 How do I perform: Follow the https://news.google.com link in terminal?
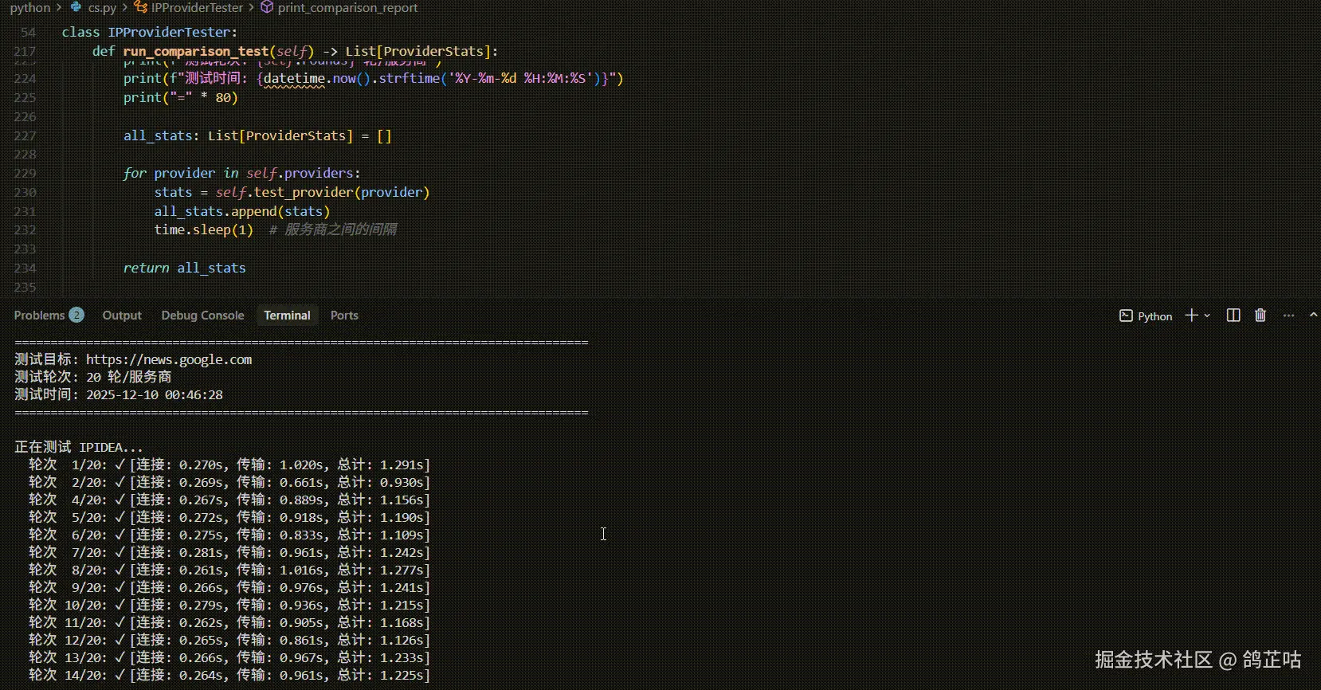[169, 359]
